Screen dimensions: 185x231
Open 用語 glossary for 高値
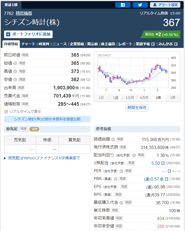(22, 71)
